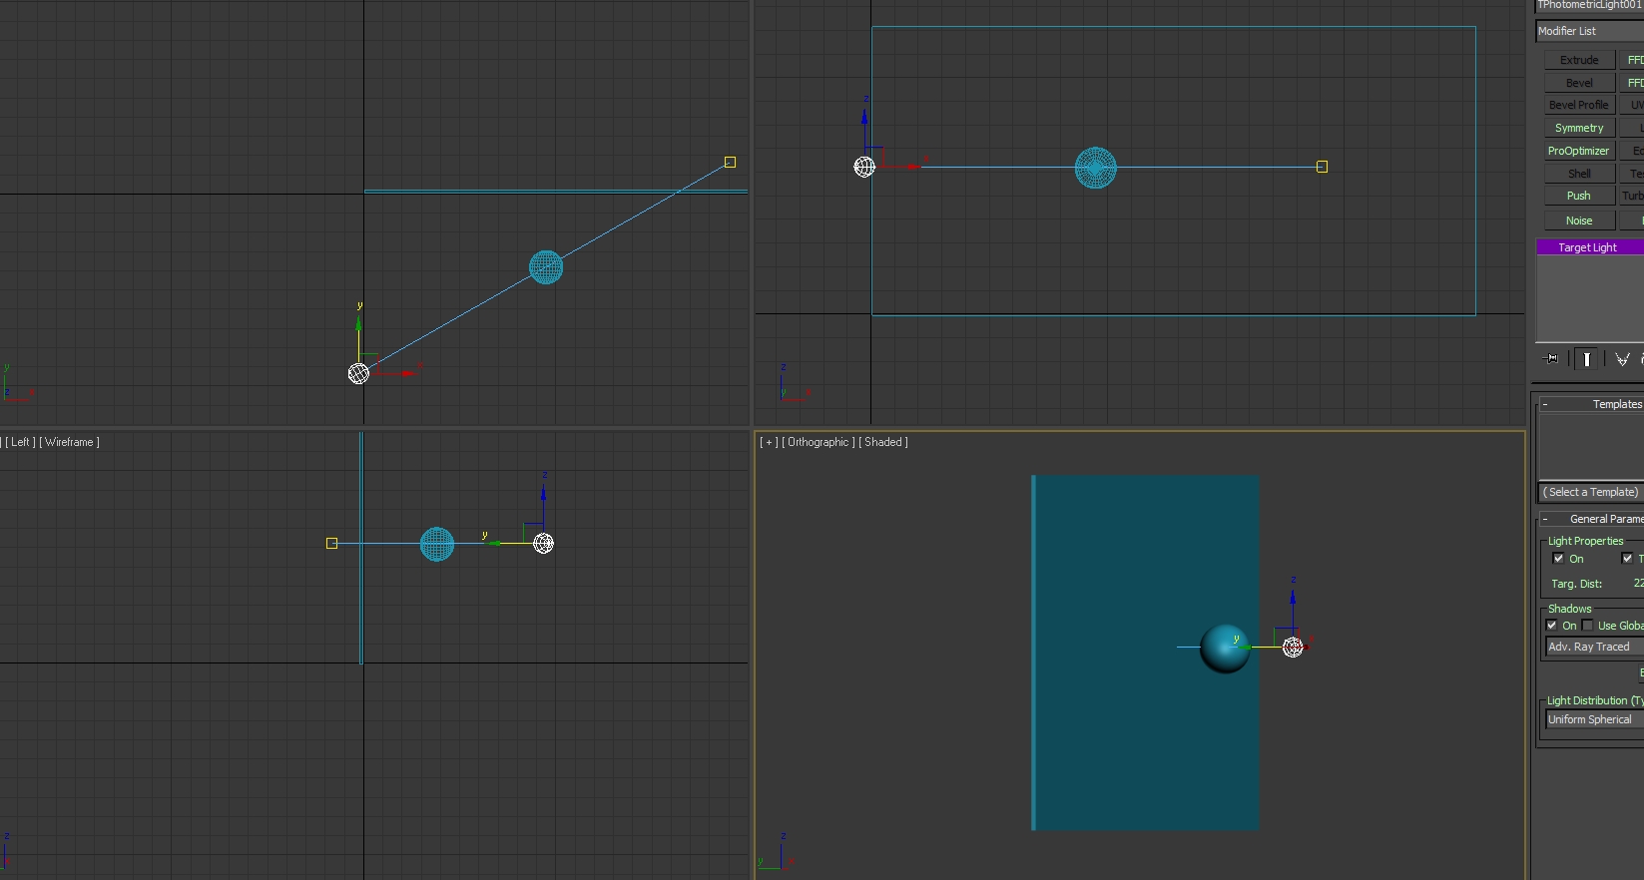The height and width of the screenshot is (880, 1644).
Task: Open the Shaded shading menu label
Action: [x=883, y=442]
